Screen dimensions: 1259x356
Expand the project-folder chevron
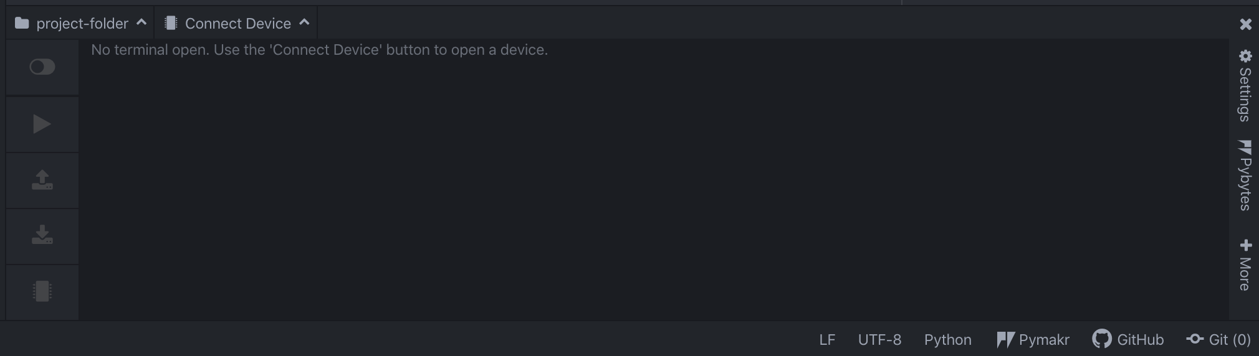[x=141, y=22]
